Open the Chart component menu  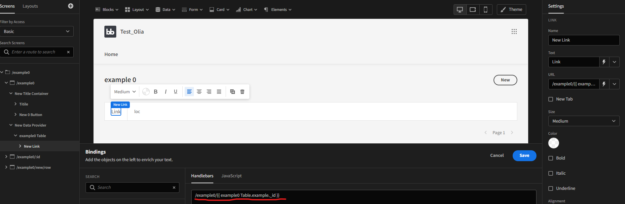pos(246,10)
